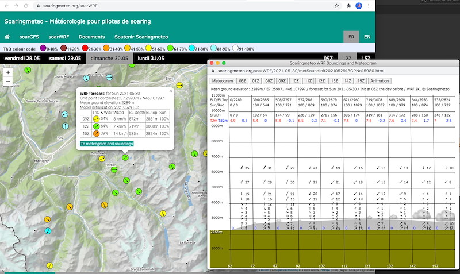Click red 21-30% ThQ legend swatch

(x=85, y=48)
